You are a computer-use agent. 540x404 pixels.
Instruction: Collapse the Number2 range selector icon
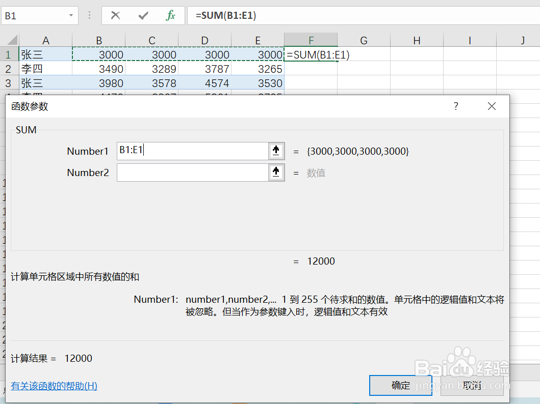coord(276,172)
